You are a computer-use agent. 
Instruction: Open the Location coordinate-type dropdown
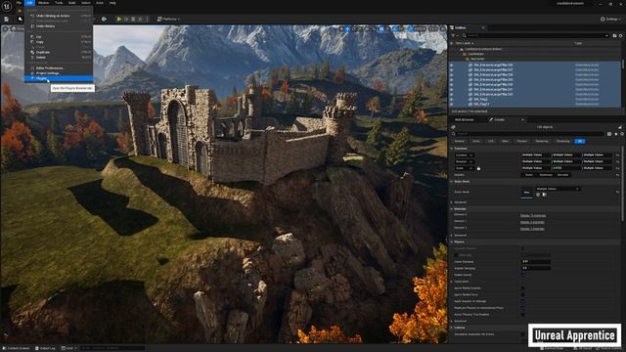[x=465, y=154]
